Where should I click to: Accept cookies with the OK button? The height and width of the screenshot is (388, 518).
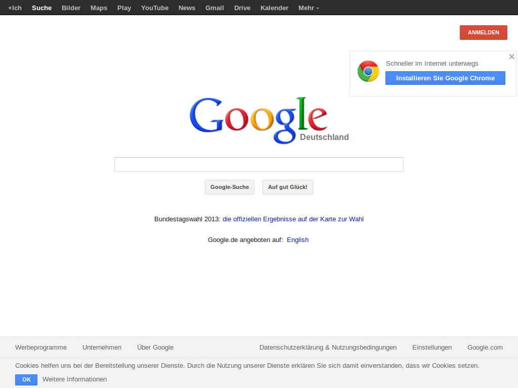(26, 379)
